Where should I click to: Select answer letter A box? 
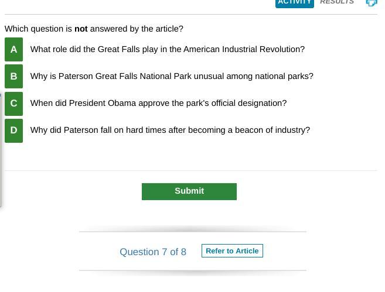pos(13,50)
